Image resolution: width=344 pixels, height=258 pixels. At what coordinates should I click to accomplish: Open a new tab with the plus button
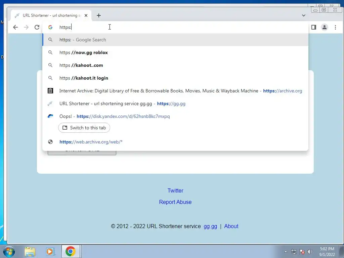[99, 15]
